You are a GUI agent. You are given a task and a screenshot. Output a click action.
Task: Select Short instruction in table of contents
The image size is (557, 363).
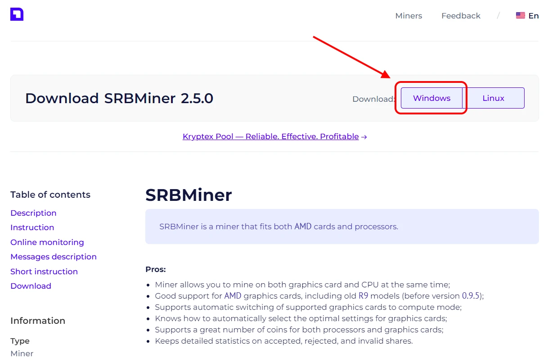44,272
